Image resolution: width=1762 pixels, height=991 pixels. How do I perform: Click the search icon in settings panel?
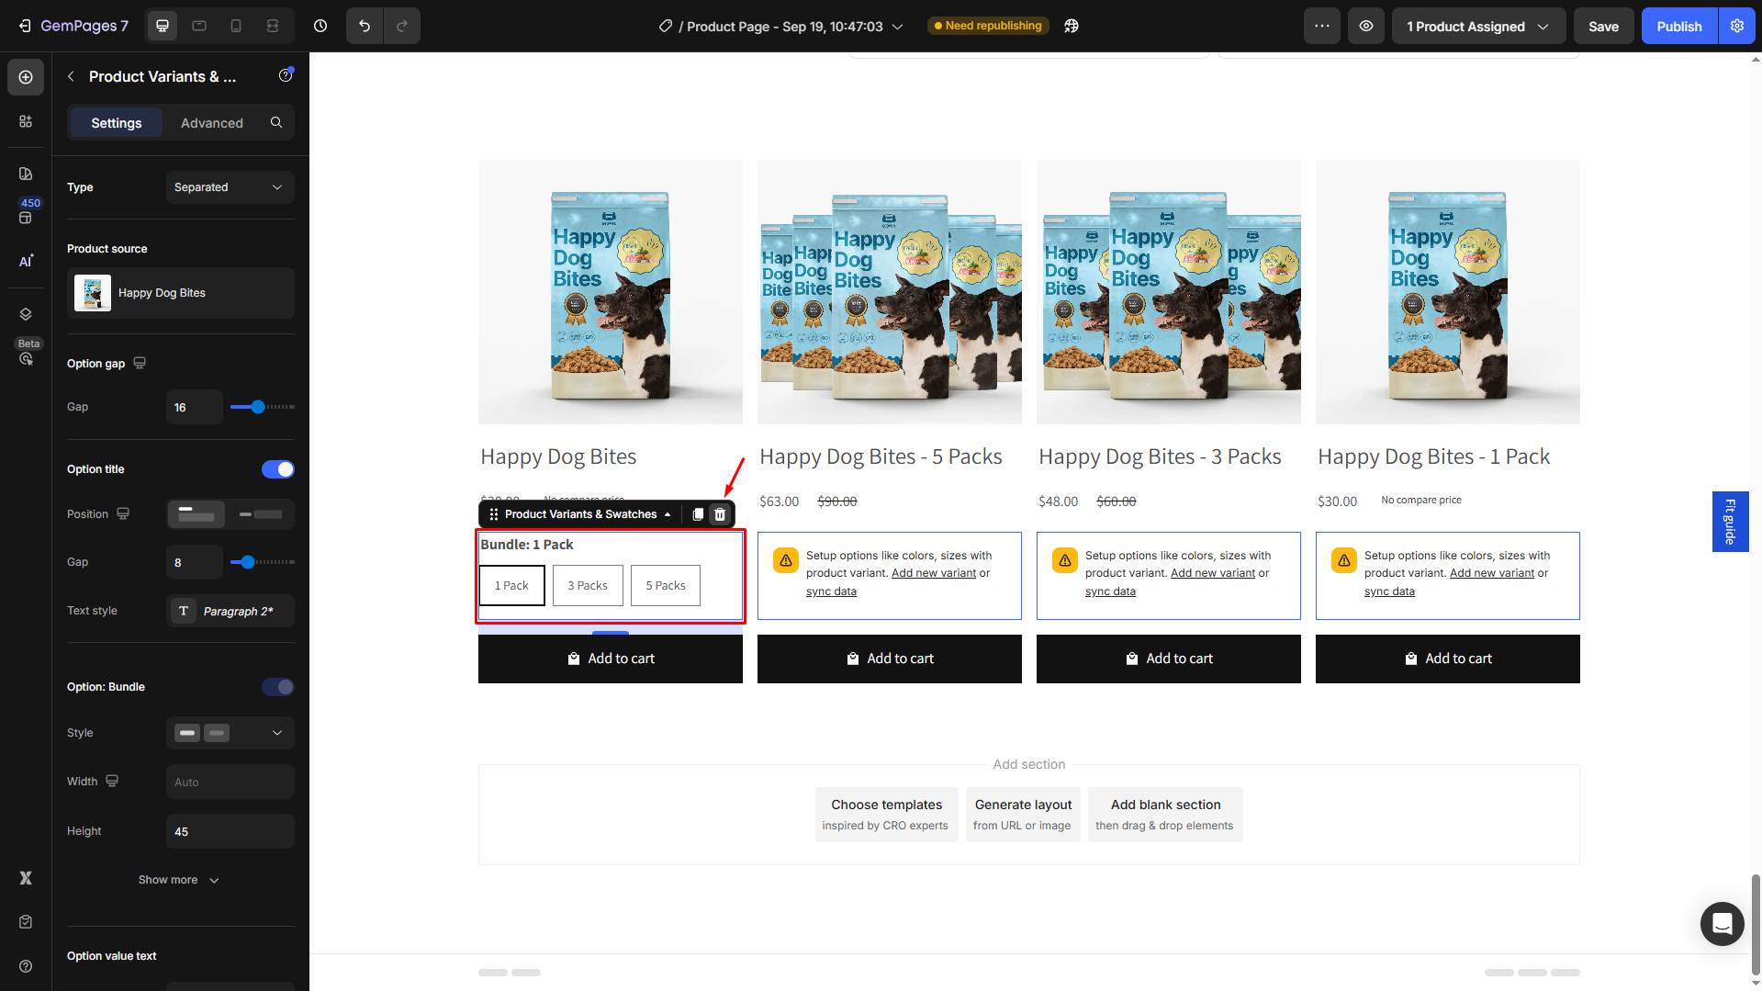(276, 122)
